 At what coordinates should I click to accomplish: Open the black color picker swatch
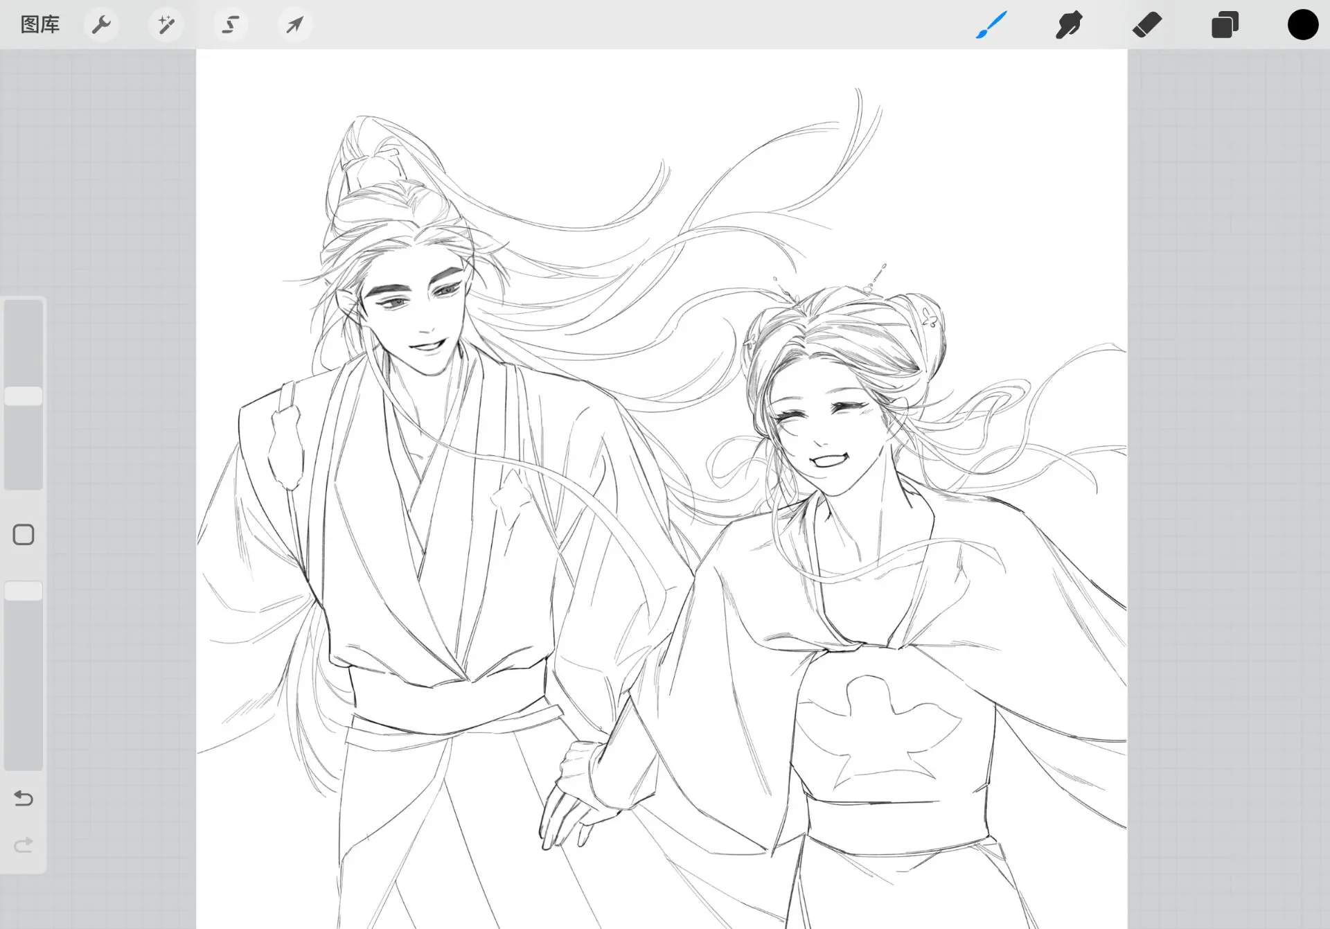pyautogui.click(x=1303, y=25)
